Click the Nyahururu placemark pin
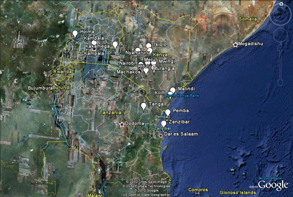The width and height of the screenshot is (293, 197). (x=138, y=51)
